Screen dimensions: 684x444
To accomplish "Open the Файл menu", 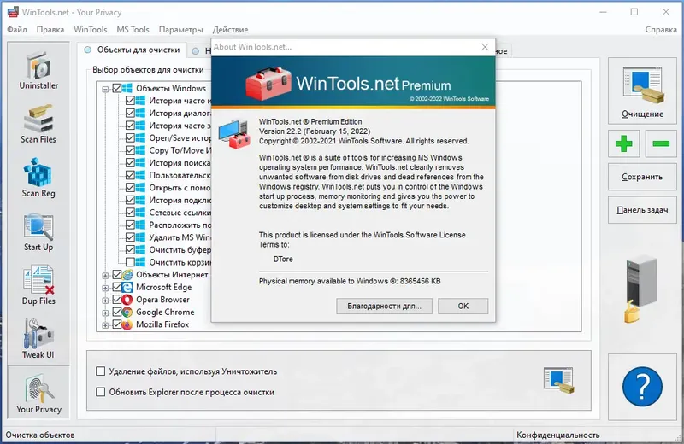I will pos(16,30).
